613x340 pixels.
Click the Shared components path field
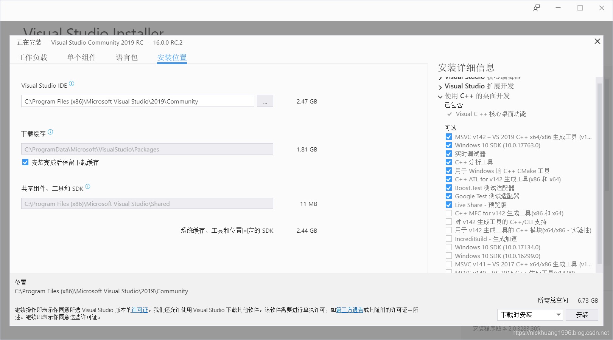tap(147, 204)
